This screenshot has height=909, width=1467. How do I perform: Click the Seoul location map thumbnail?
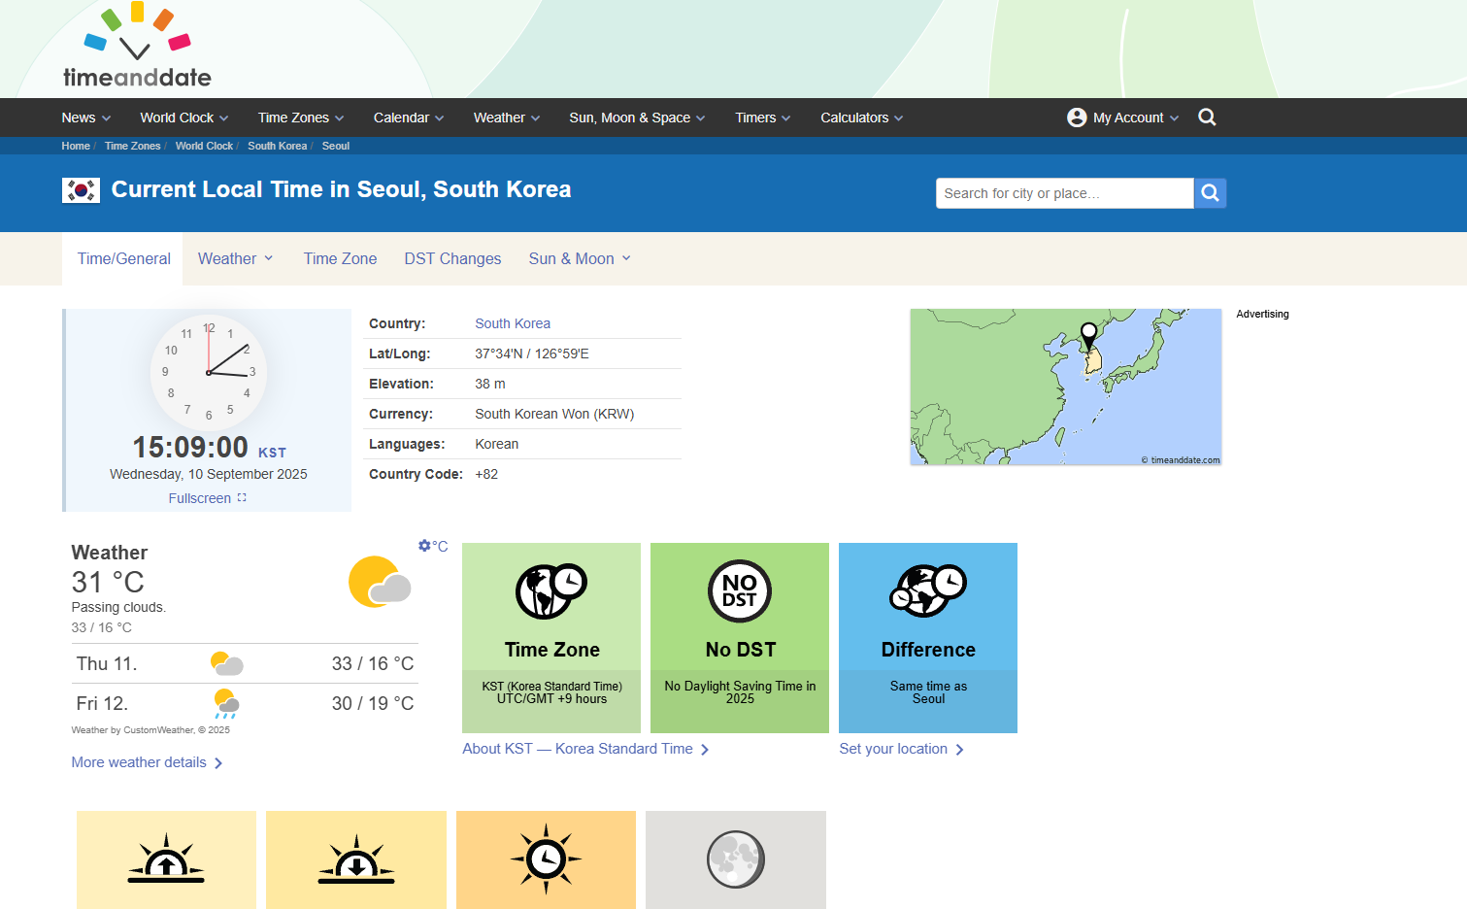pyautogui.click(x=1065, y=387)
